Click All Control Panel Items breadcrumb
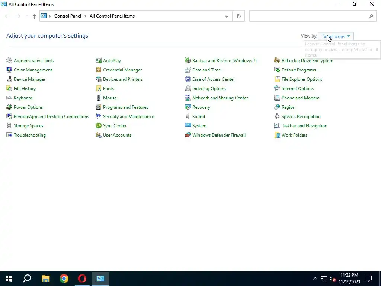This screenshot has width=381, height=286. click(x=112, y=16)
